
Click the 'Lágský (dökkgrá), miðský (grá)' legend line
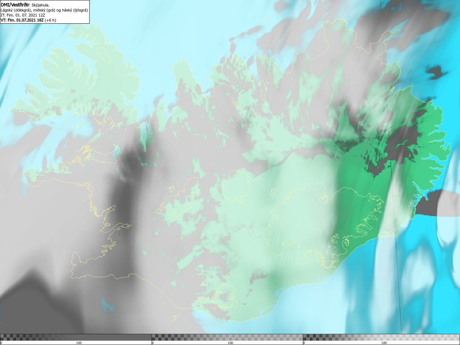28,10
